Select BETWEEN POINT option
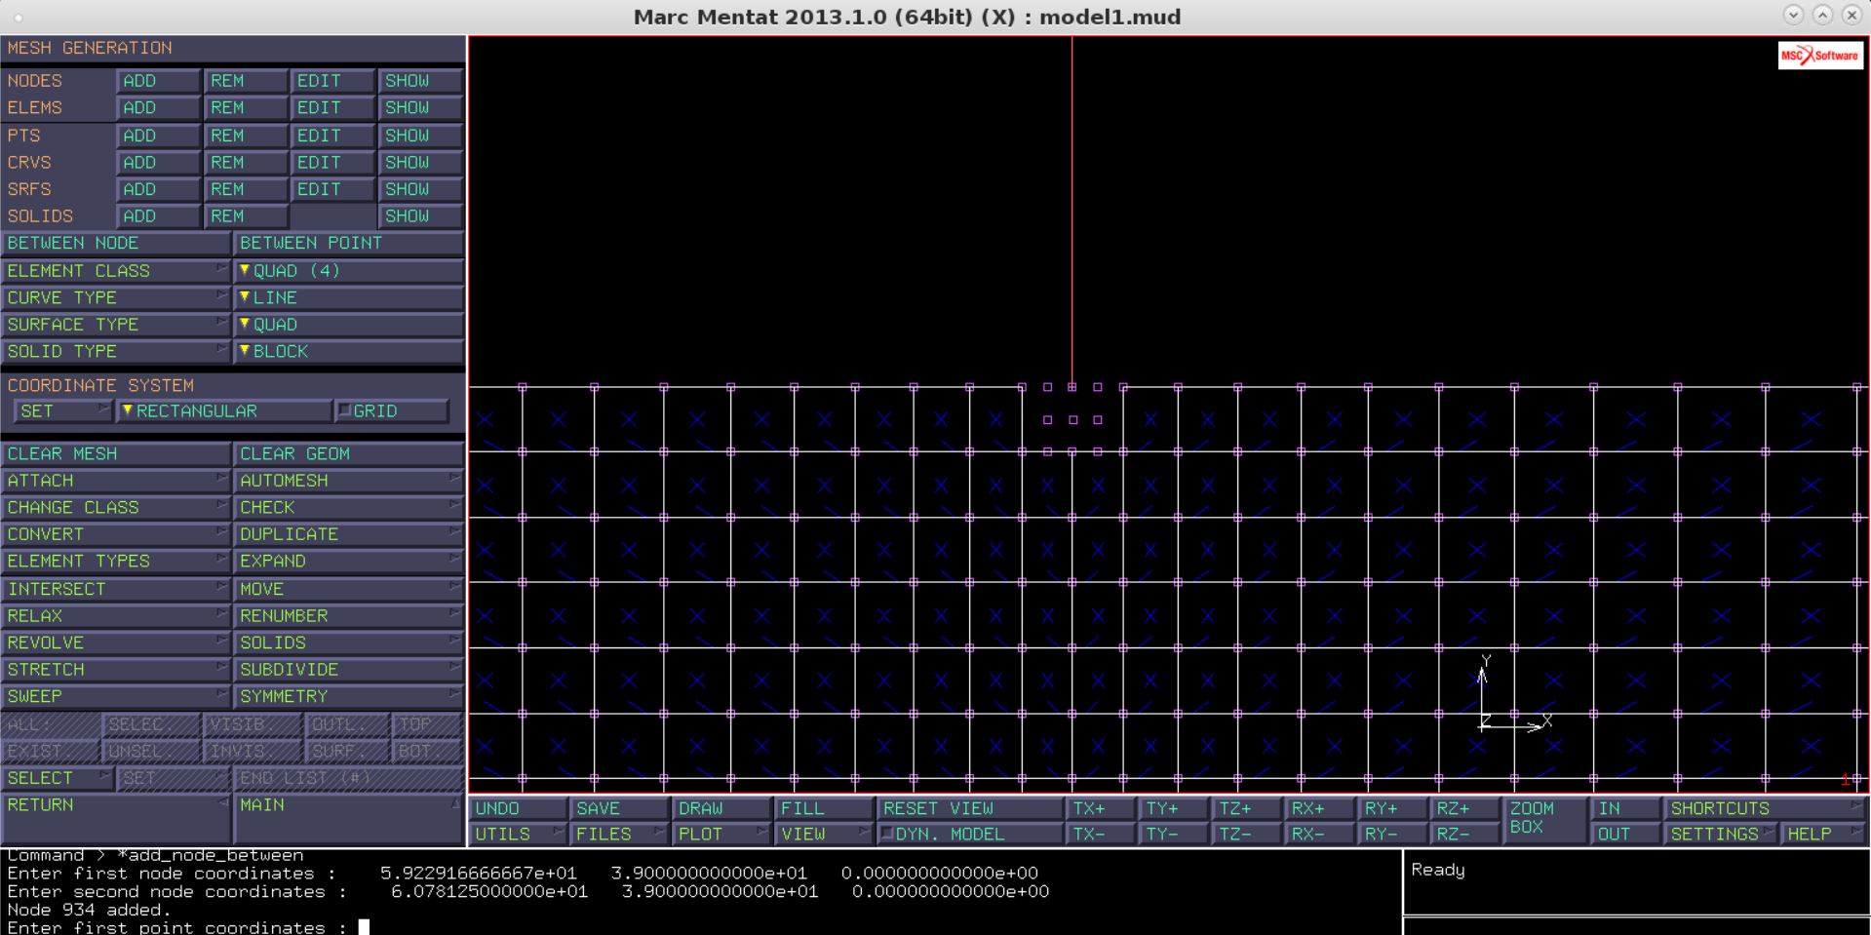 coord(348,243)
